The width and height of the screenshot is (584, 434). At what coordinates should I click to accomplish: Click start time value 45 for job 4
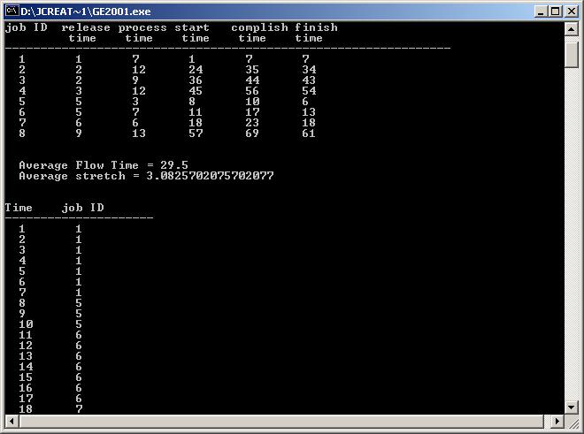click(196, 91)
